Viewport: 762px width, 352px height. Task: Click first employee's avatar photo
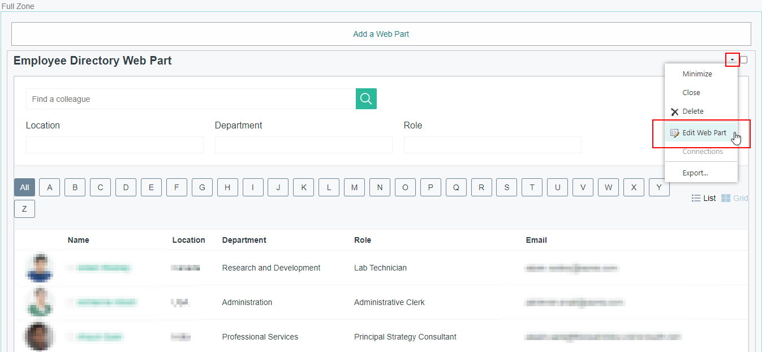[x=40, y=268]
